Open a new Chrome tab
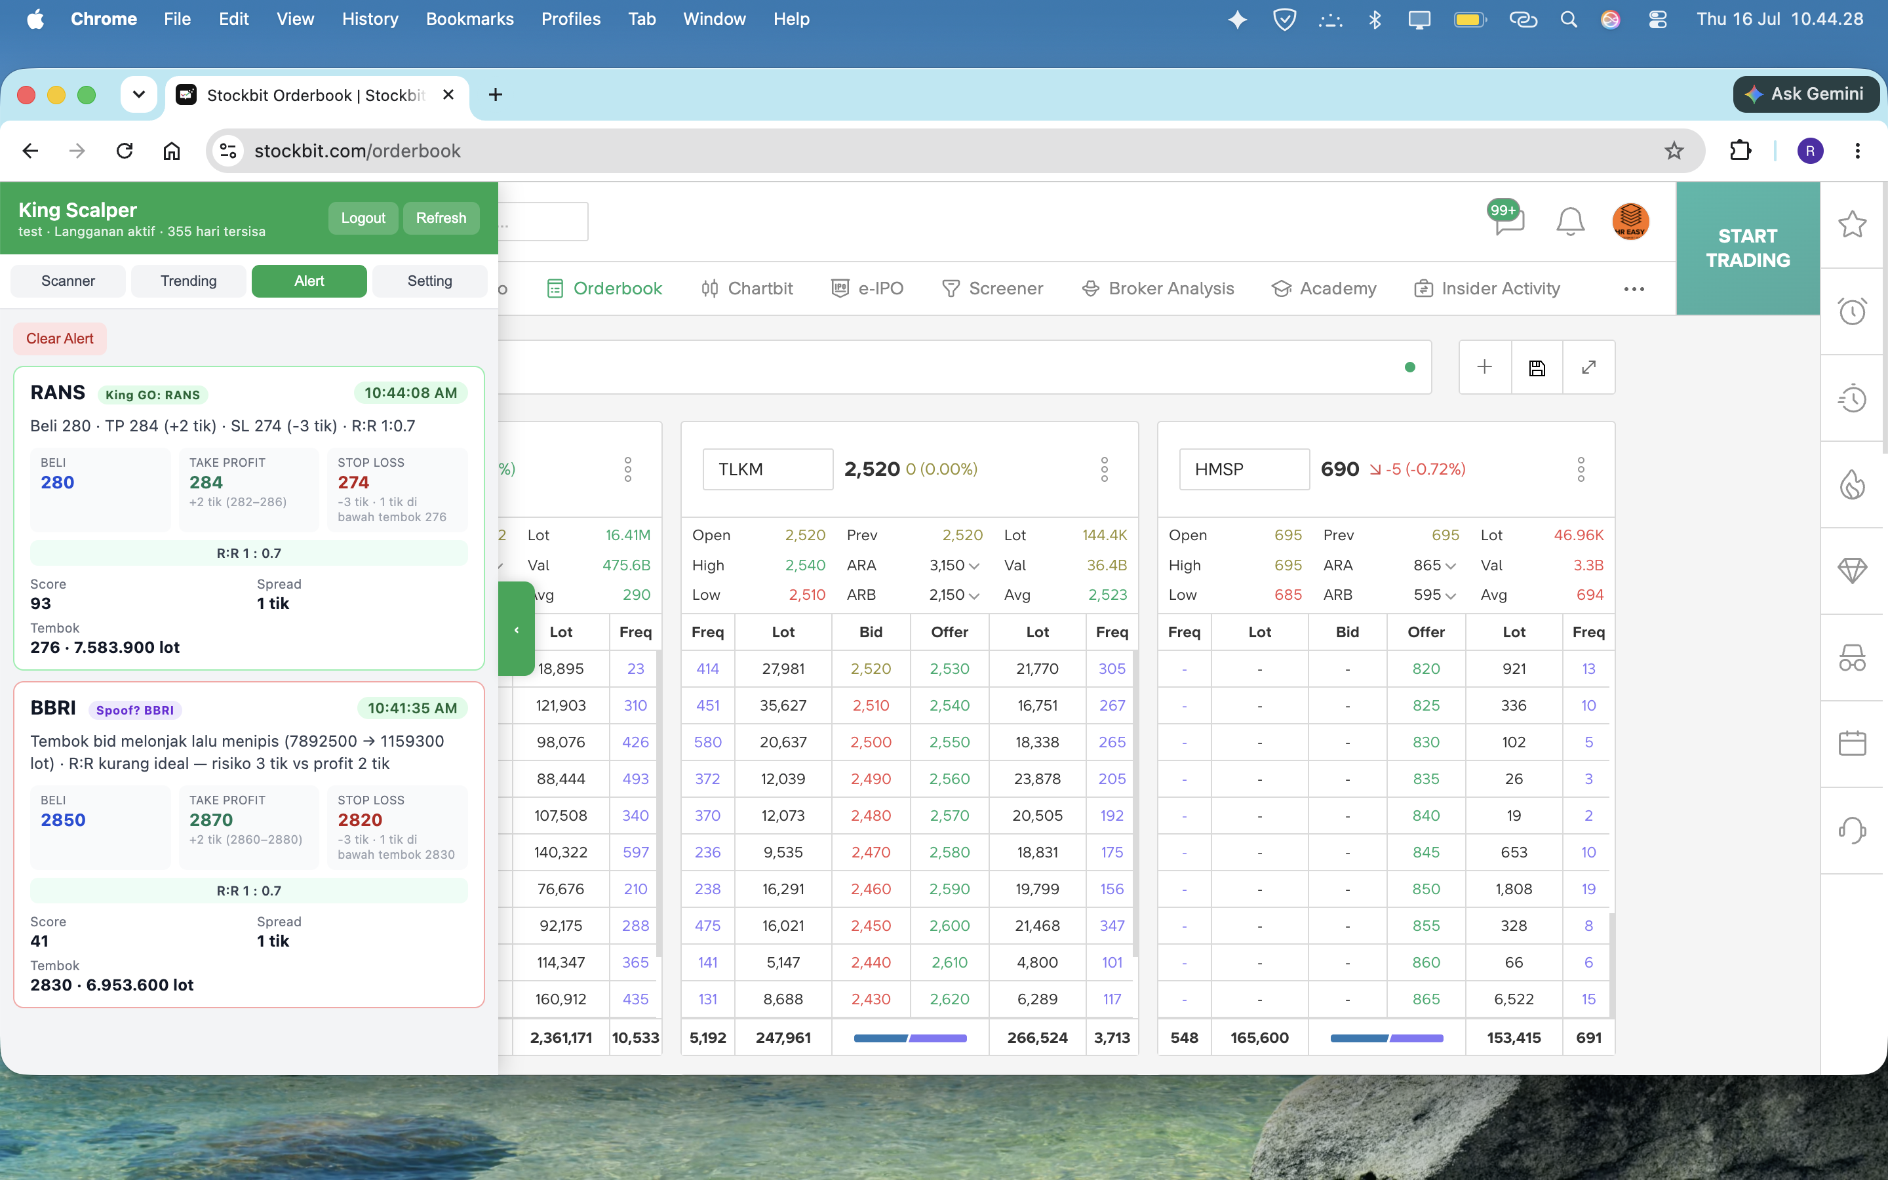 tap(495, 94)
